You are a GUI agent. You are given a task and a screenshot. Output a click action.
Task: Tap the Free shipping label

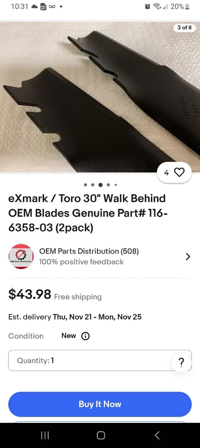pyautogui.click(x=78, y=297)
